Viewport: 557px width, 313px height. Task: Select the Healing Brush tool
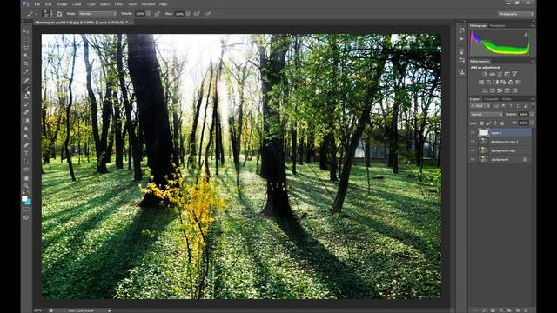[x=26, y=80]
